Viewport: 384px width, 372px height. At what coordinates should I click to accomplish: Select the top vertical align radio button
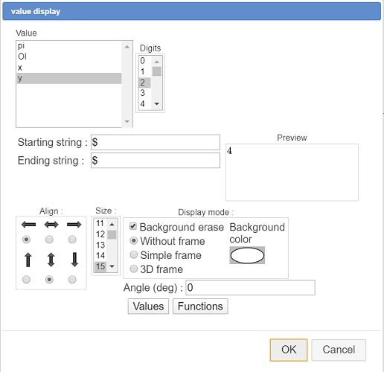[x=26, y=280]
